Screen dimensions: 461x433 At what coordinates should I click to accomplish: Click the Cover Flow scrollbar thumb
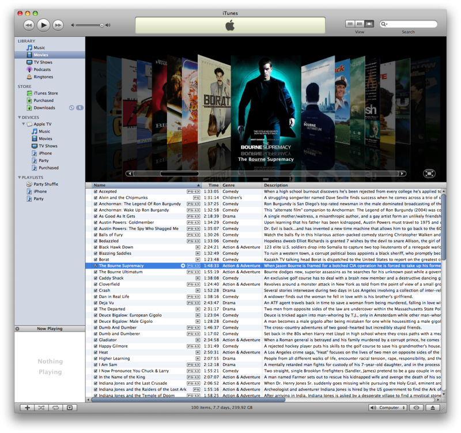(x=179, y=174)
